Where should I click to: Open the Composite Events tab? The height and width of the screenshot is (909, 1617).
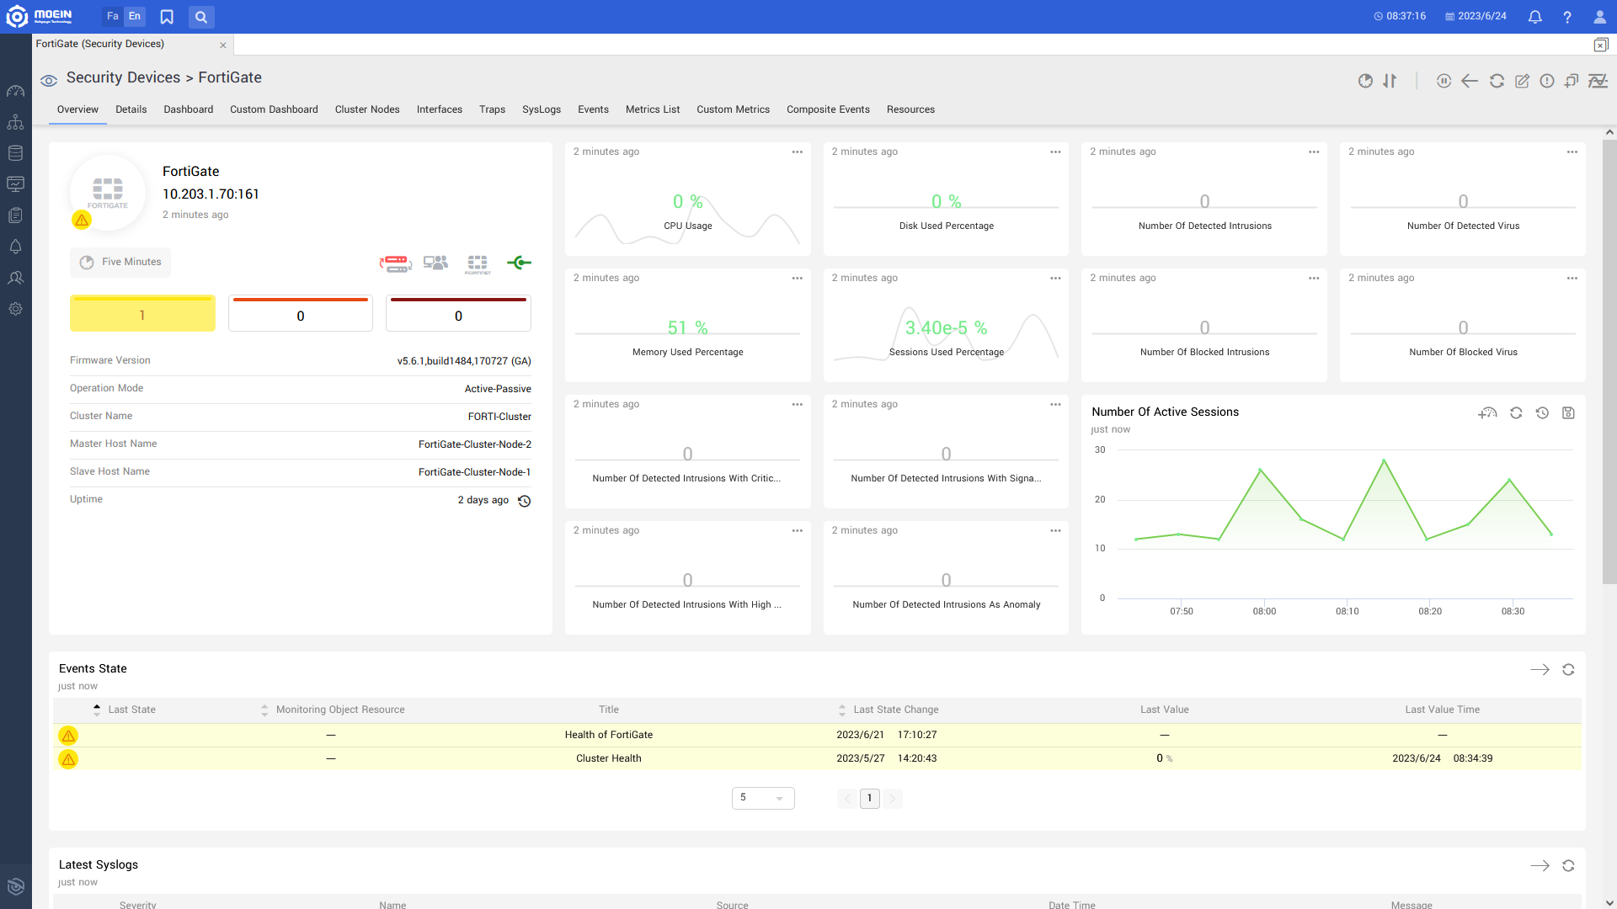pos(828,110)
